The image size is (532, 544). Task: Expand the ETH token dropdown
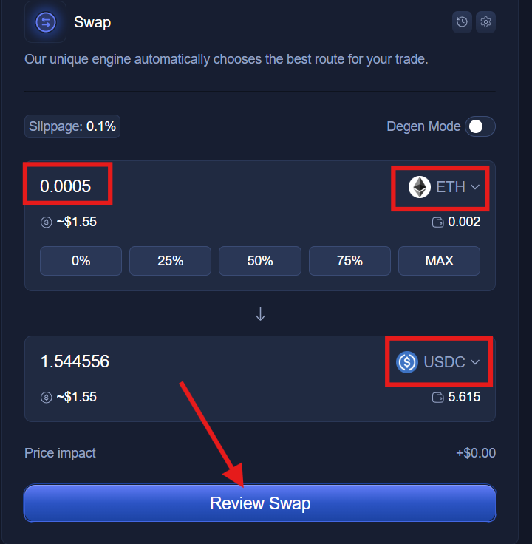(x=475, y=187)
